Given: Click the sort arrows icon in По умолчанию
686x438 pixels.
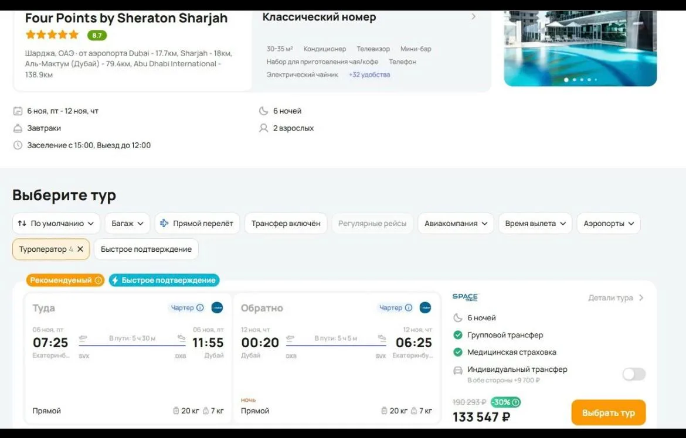Looking at the screenshot, I should [x=22, y=223].
